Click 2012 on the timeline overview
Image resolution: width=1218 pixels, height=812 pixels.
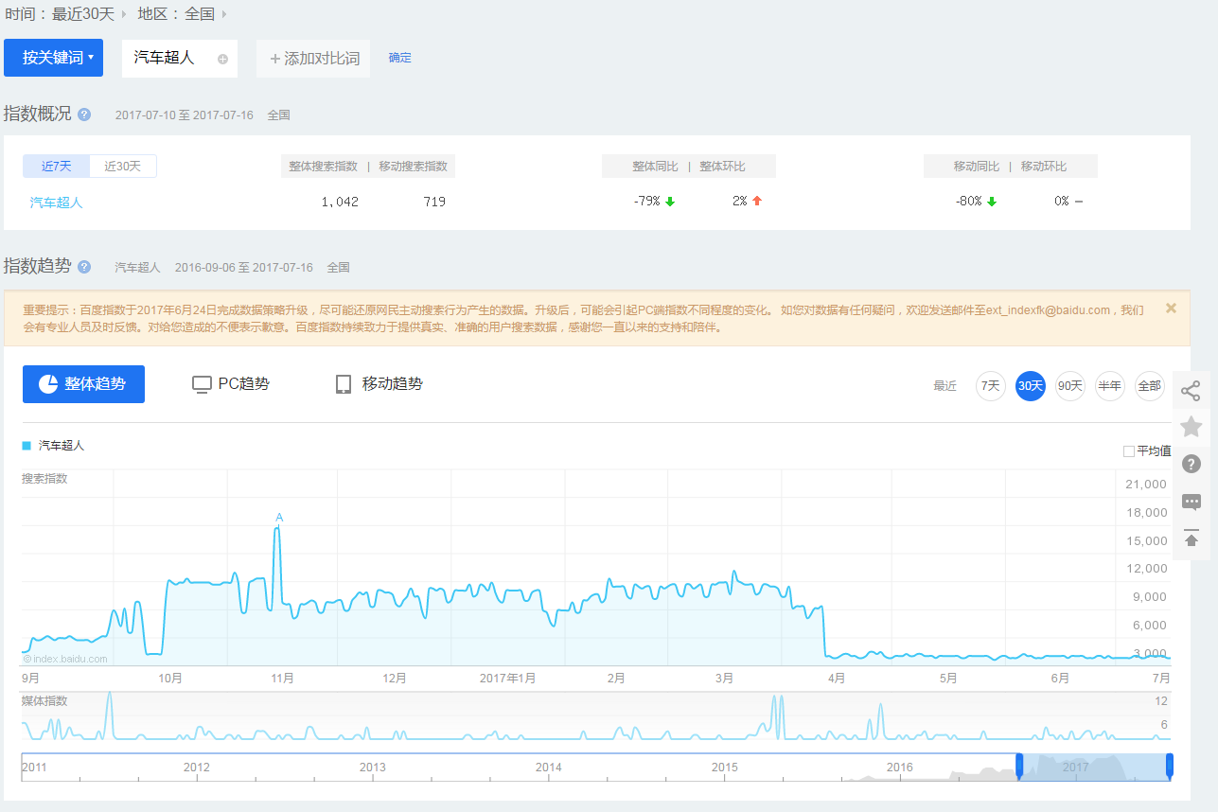click(197, 768)
